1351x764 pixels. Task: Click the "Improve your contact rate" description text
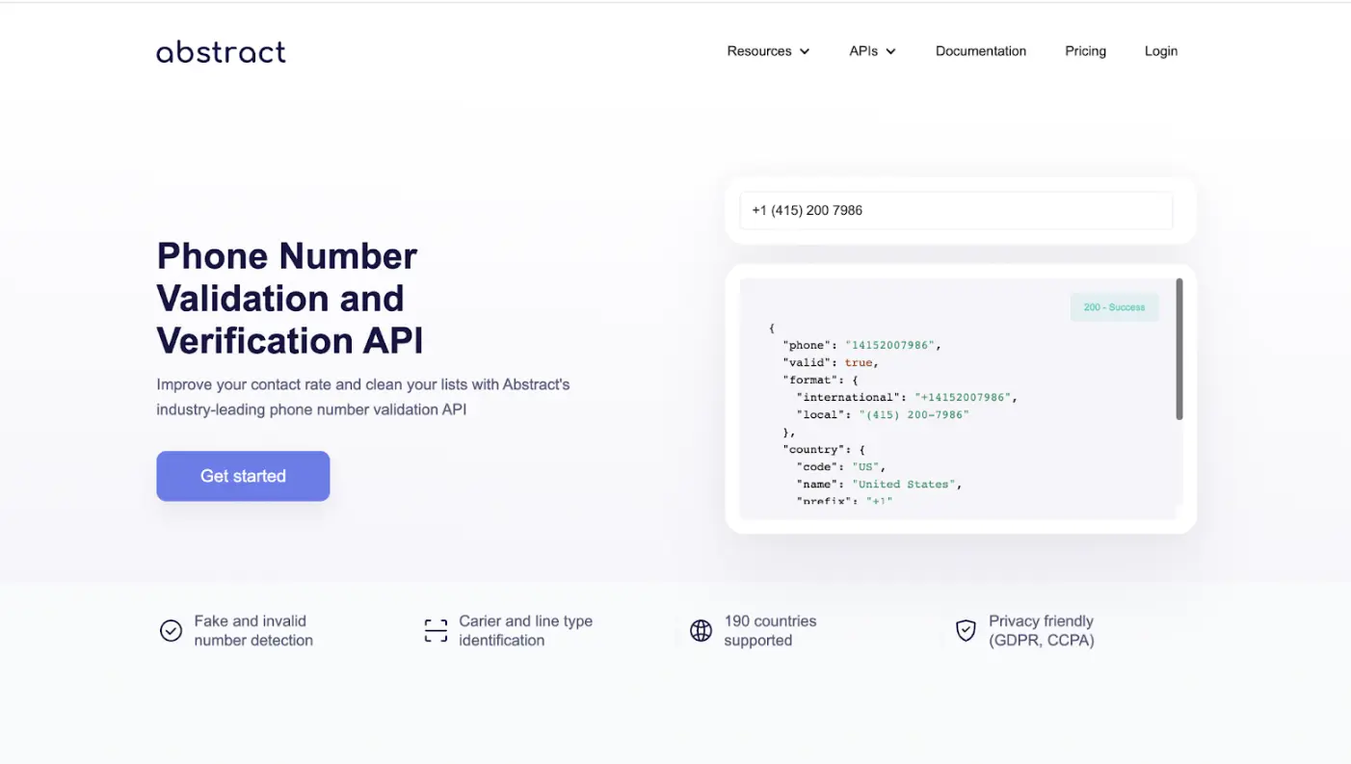pos(363,397)
